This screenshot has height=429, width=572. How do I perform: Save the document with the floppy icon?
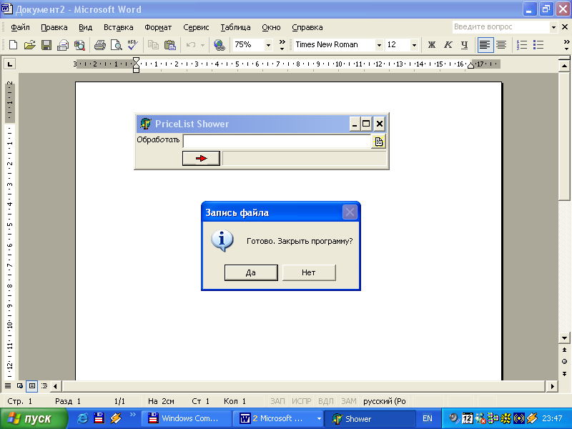pyautogui.click(x=46, y=45)
